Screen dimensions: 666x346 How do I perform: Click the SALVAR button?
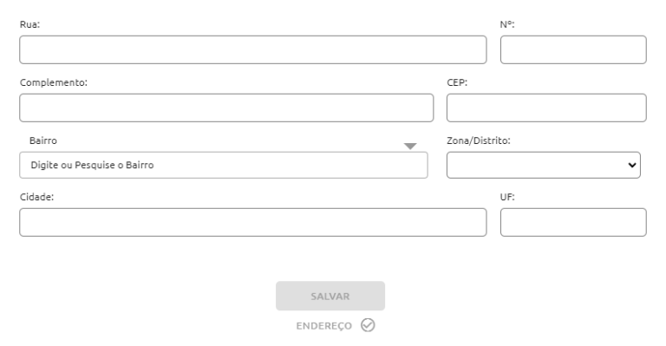coord(330,296)
